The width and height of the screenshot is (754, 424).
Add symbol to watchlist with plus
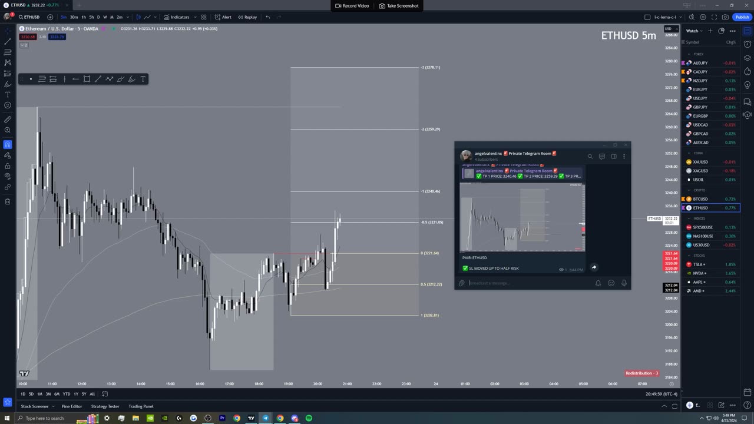click(710, 31)
